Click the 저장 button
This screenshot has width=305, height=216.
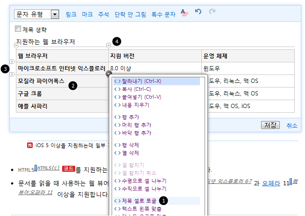[270, 125]
